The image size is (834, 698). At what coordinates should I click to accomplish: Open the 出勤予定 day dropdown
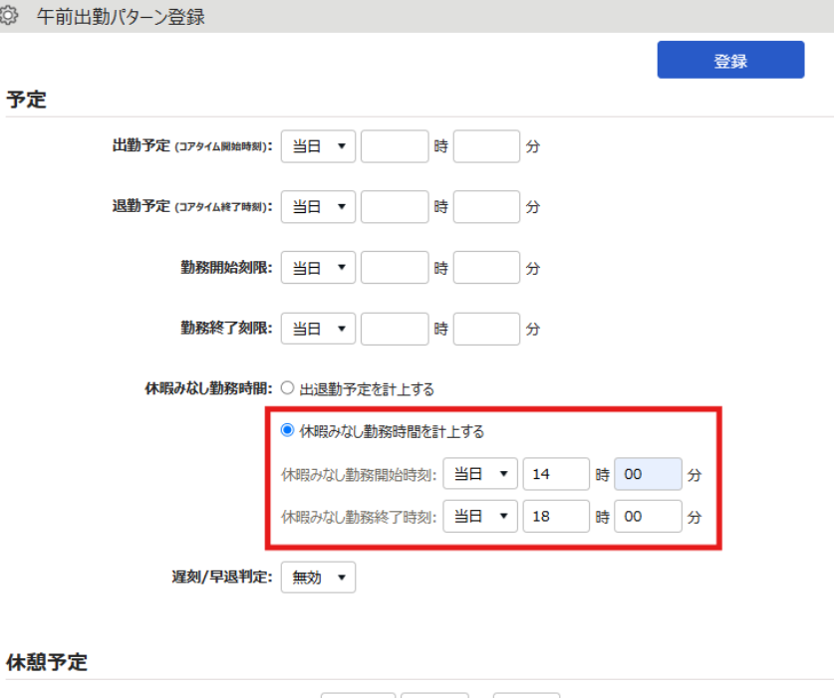[x=318, y=146]
